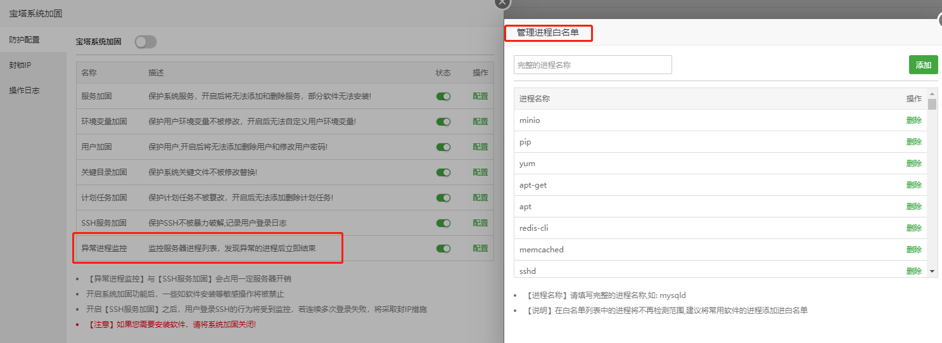
Task: Open 配置 for 服务加固
Action: click(480, 96)
